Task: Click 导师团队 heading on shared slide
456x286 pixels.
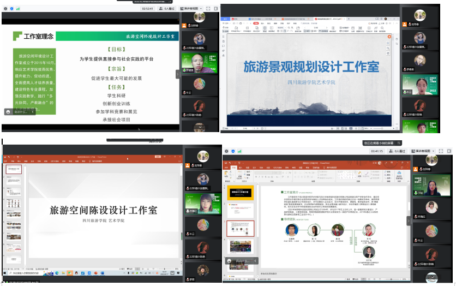Action: [x=290, y=219]
